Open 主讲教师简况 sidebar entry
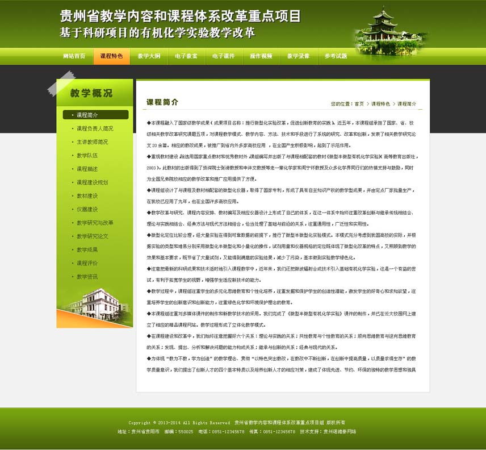 tap(93, 142)
